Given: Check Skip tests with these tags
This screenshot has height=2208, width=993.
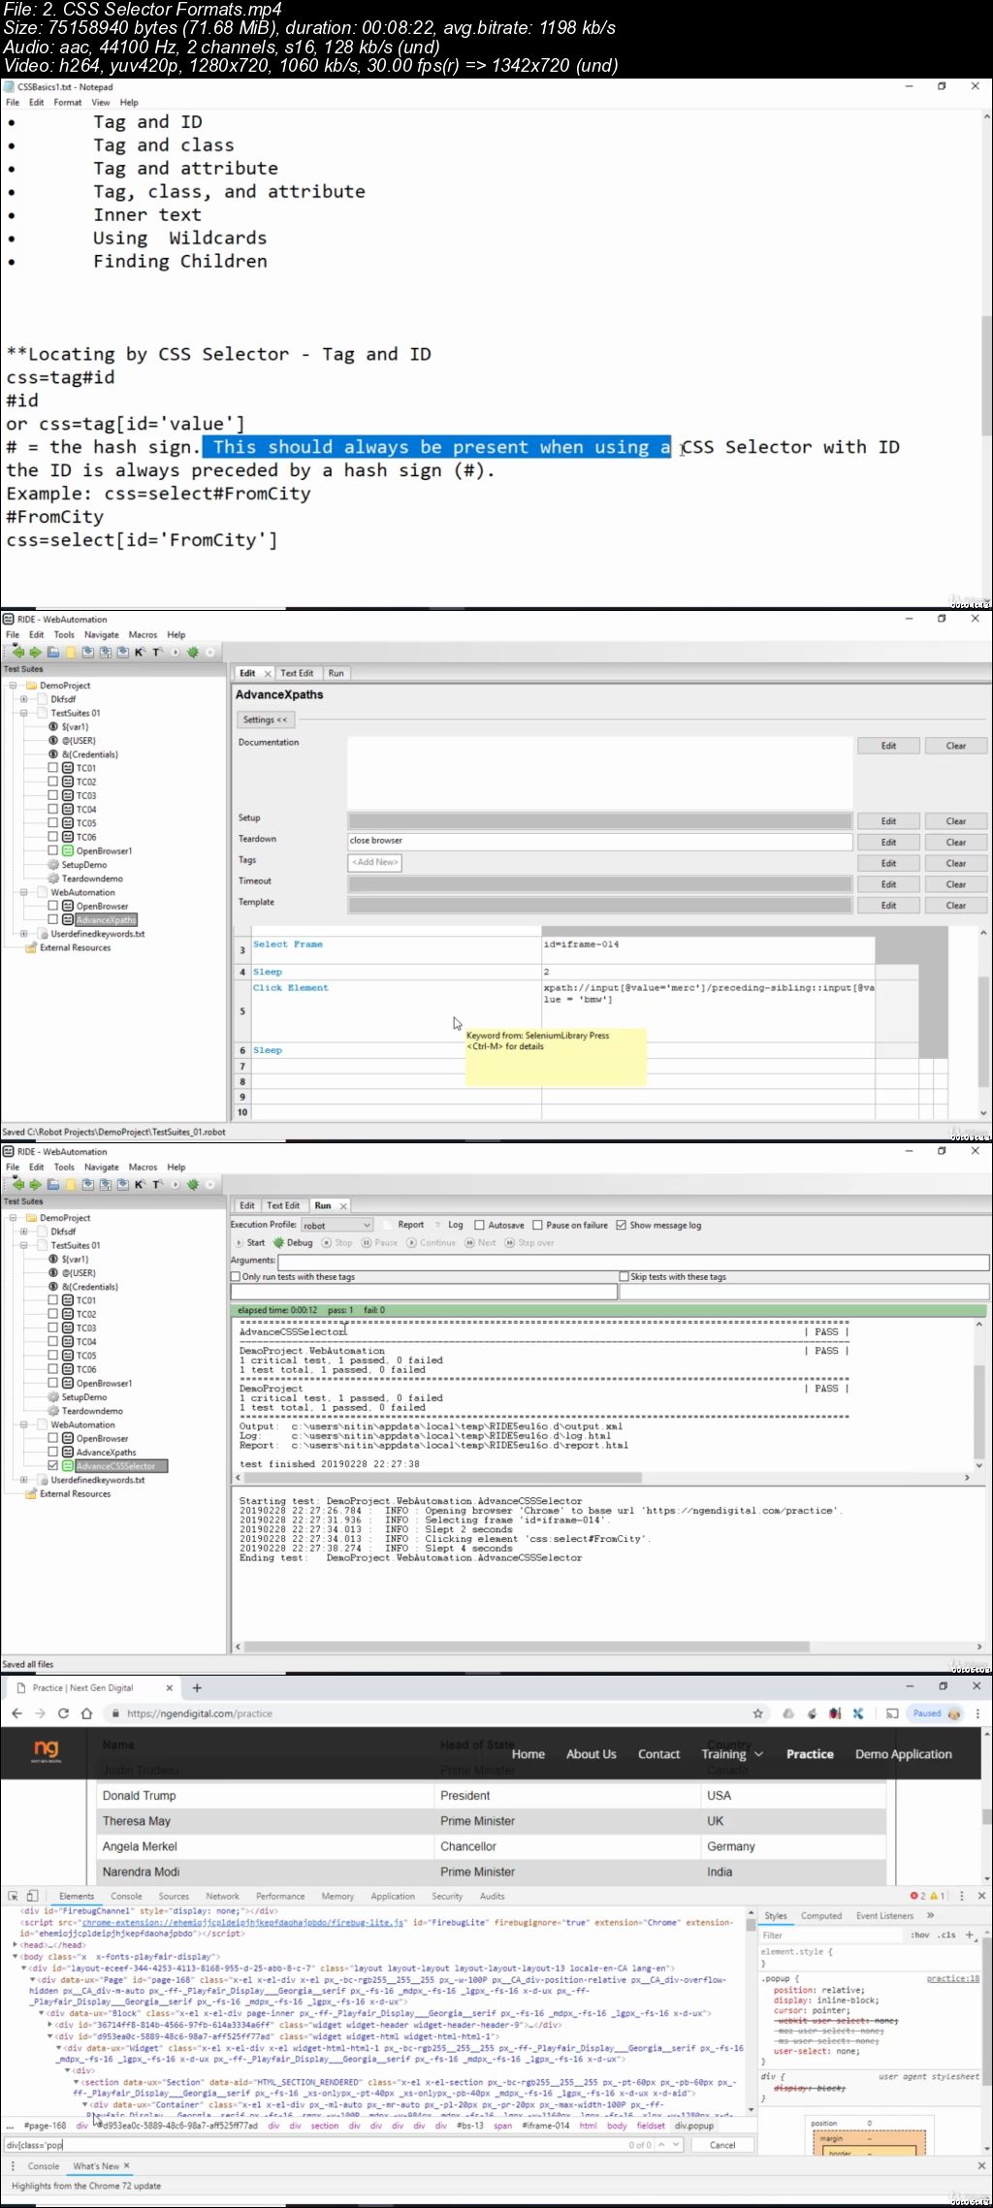Looking at the screenshot, I should point(625,1277).
